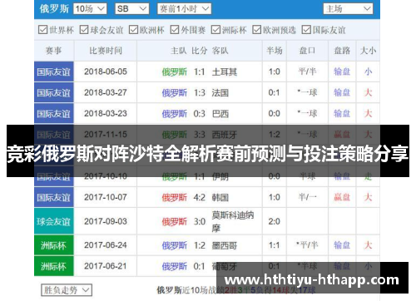Click the date 2018-06-05

coord(106,72)
